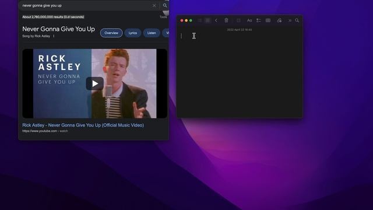
Task: Click the 'Song by Rick Astley' subtitle
Action: pyautogui.click(x=36, y=36)
